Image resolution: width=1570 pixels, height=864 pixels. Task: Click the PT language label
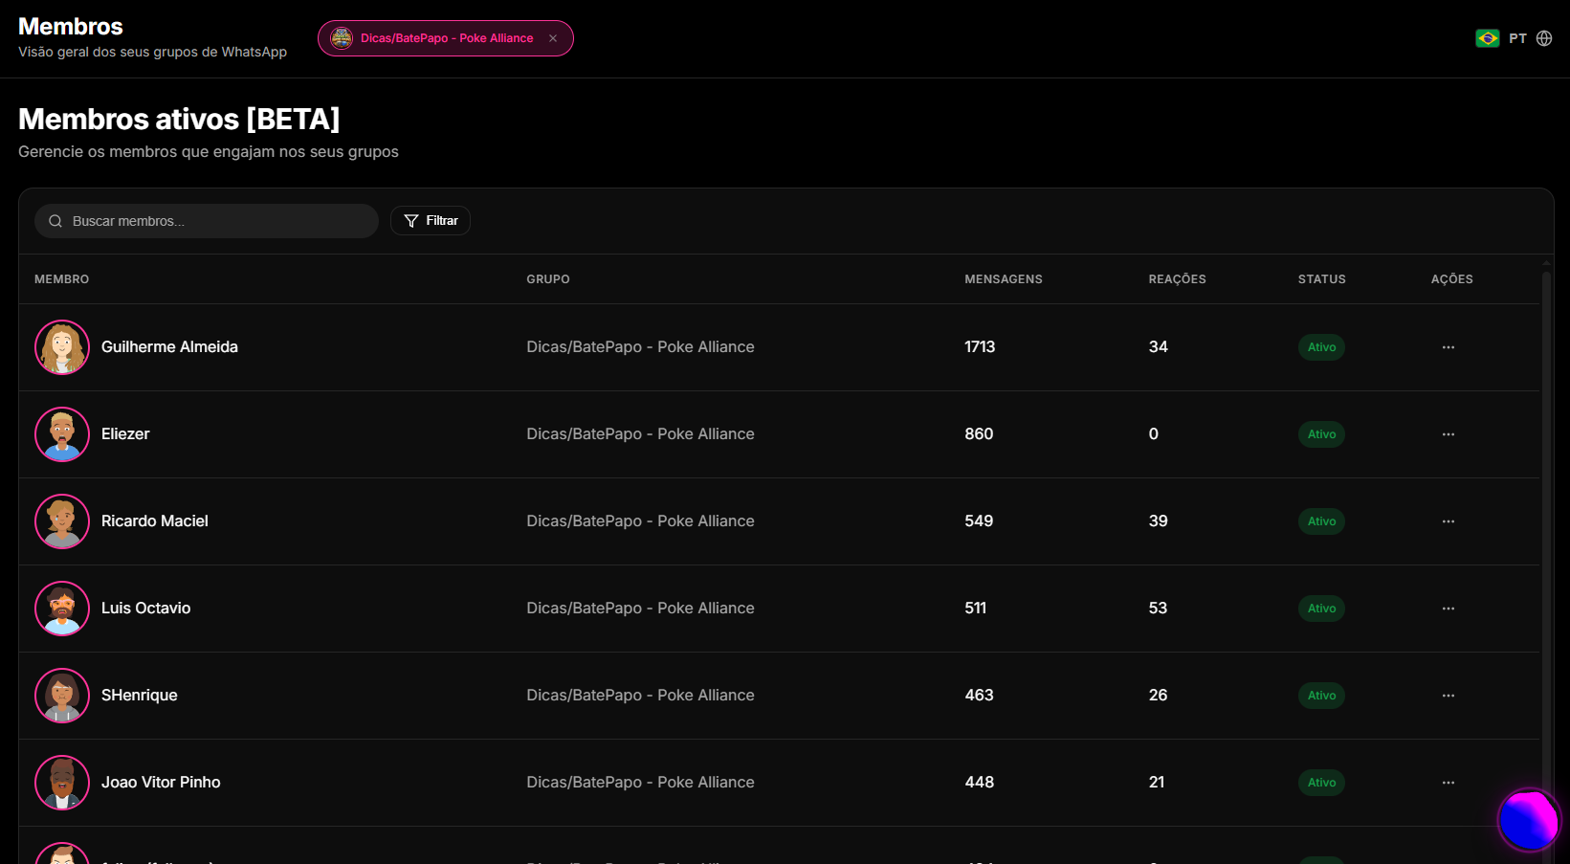pyautogui.click(x=1517, y=38)
